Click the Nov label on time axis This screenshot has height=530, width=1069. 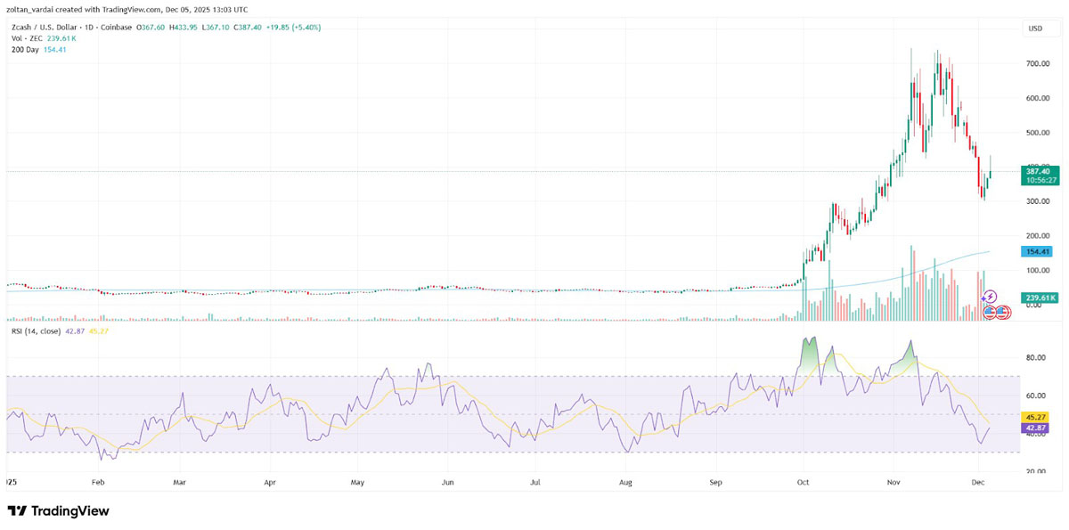coord(894,482)
